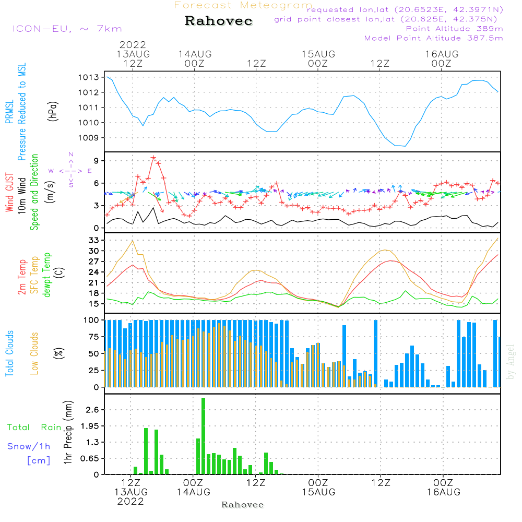Click the 75 value on cloud axis
The height and width of the screenshot is (522, 522).
94,337
